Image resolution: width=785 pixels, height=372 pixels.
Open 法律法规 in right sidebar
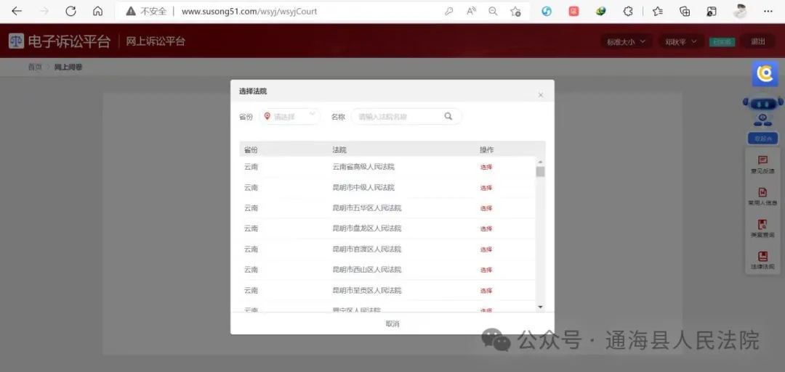(x=762, y=260)
